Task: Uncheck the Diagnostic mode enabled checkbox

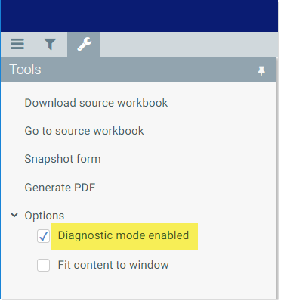Action: pos(43,236)
